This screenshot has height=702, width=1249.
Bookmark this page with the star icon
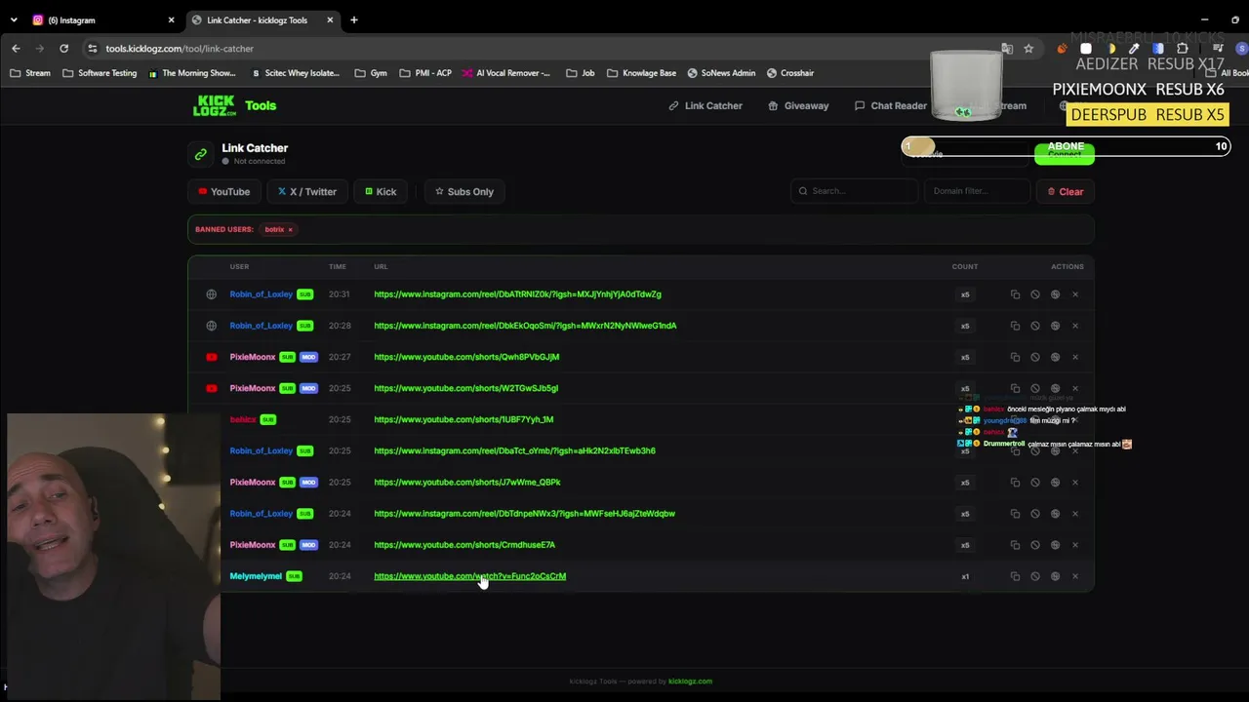point(1028,48)
